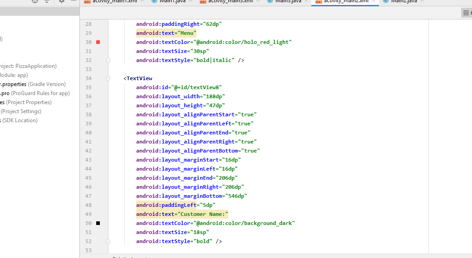Switch to the activity_main1.xml tab
Viewport: 472px width, 258px height.
[114, 1]
